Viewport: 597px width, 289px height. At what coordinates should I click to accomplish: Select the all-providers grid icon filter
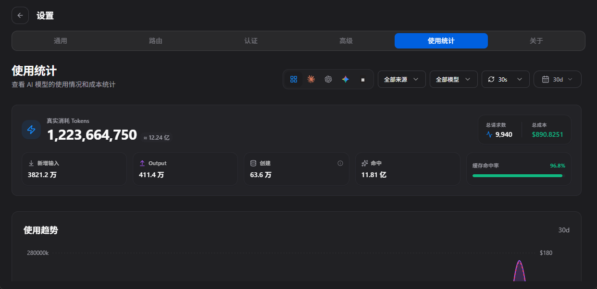click(x=294, y=79)
